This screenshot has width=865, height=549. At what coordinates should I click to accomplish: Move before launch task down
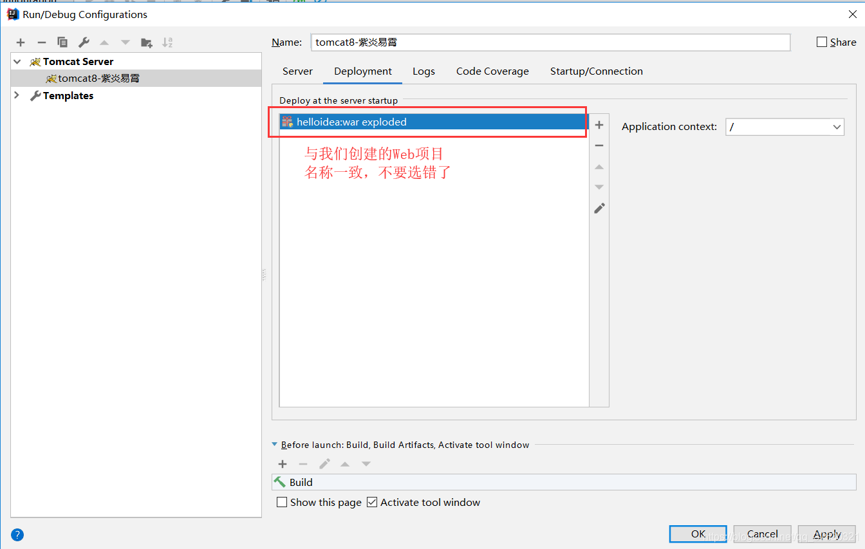coord(366,464)
